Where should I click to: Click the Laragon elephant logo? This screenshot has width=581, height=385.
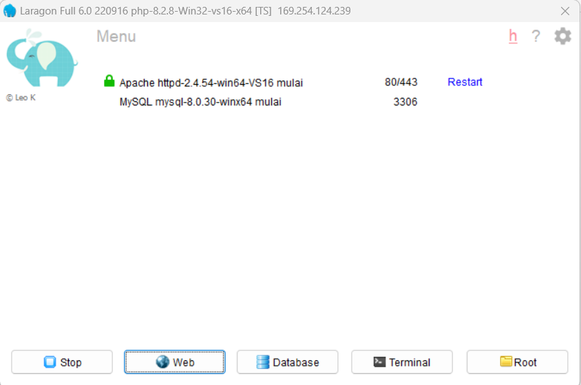[x=42, y=58]
